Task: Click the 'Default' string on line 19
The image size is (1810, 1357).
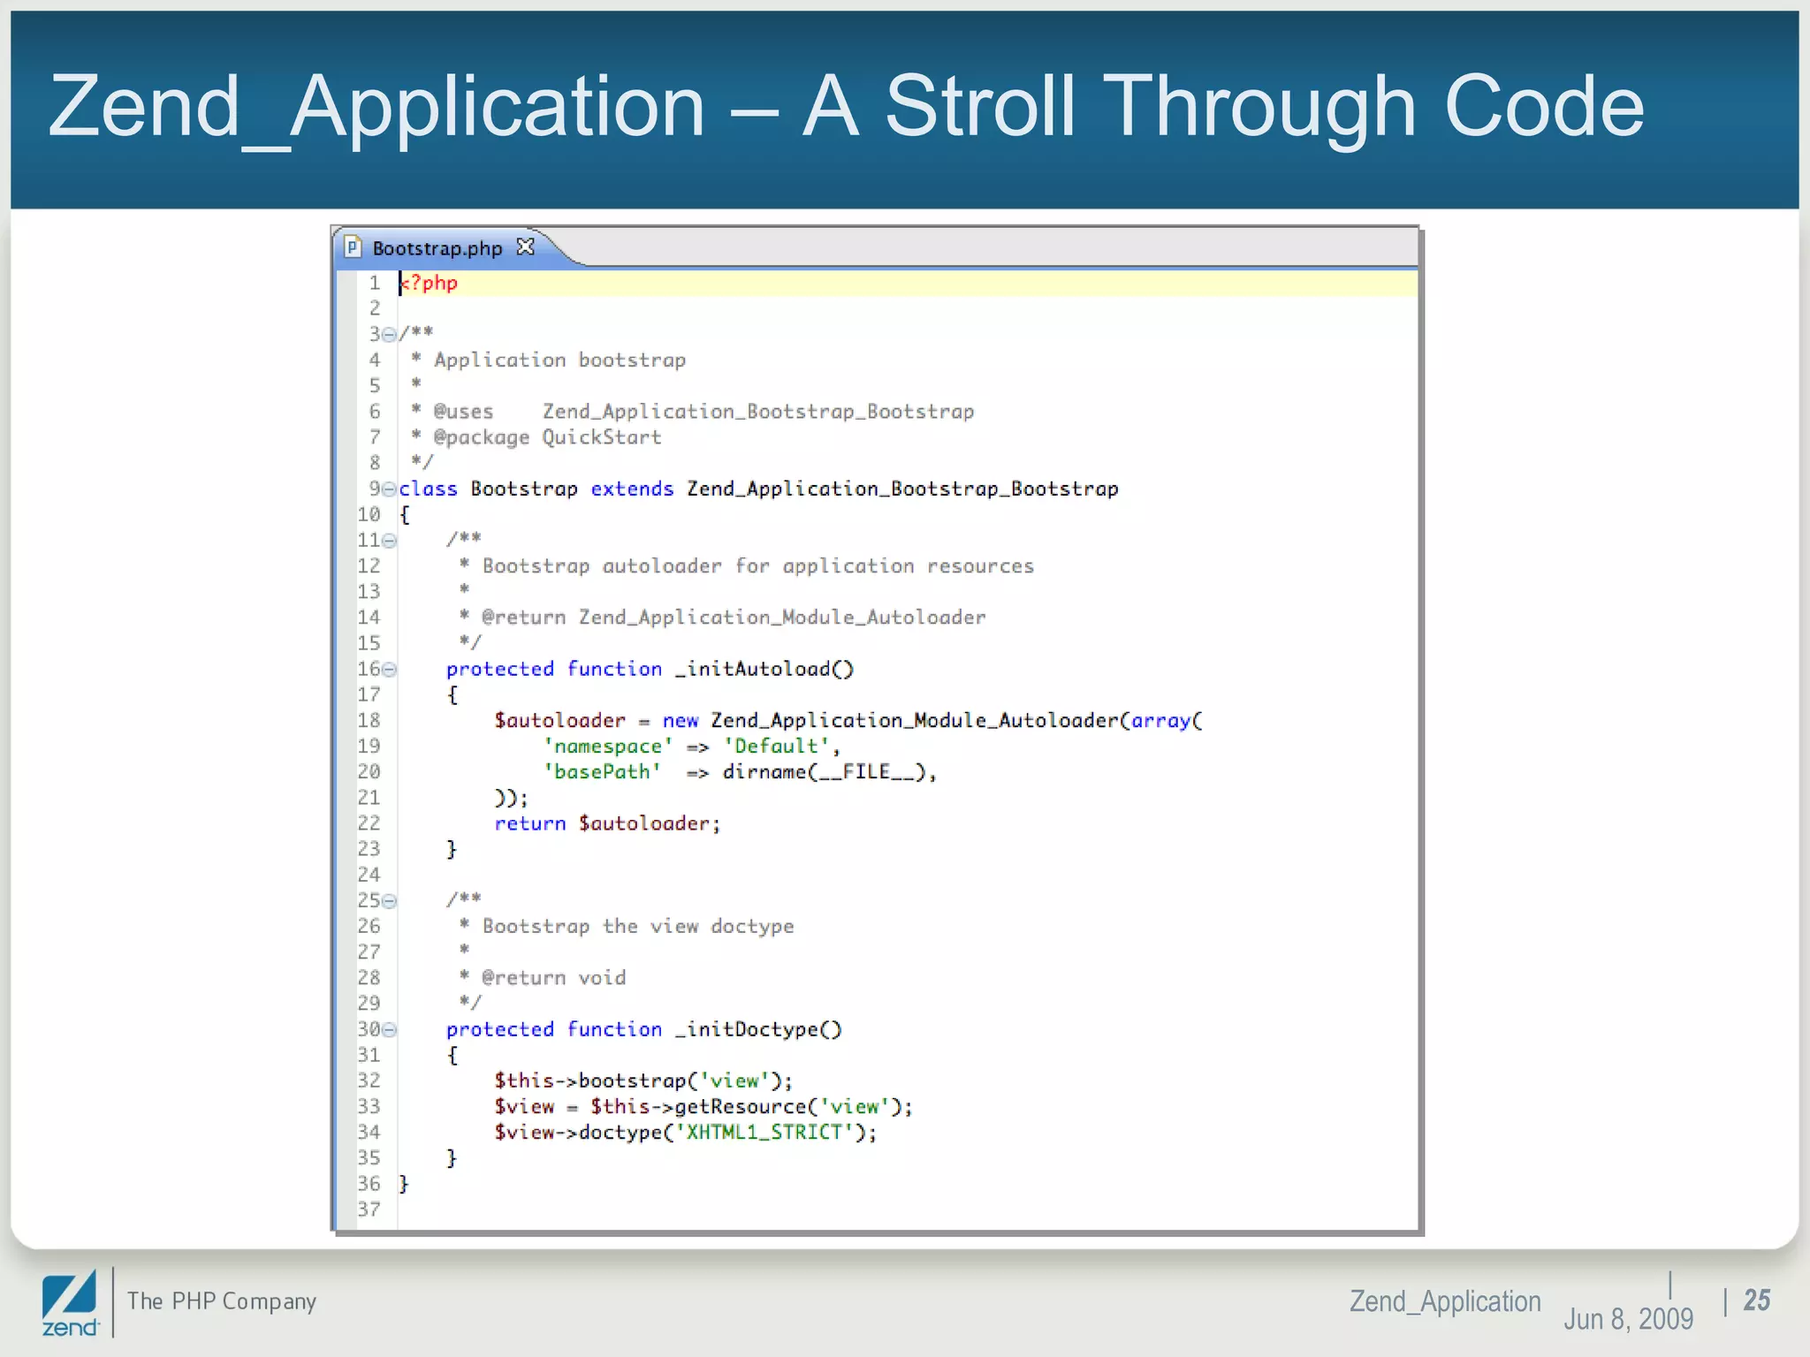Action: [776, 747]
